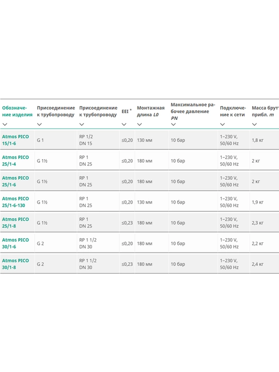279x372 pixels.
Task: Select 1~230 V, 50/60 Hz in 25/1-6-130 row
Action: [x=229, y=202]
